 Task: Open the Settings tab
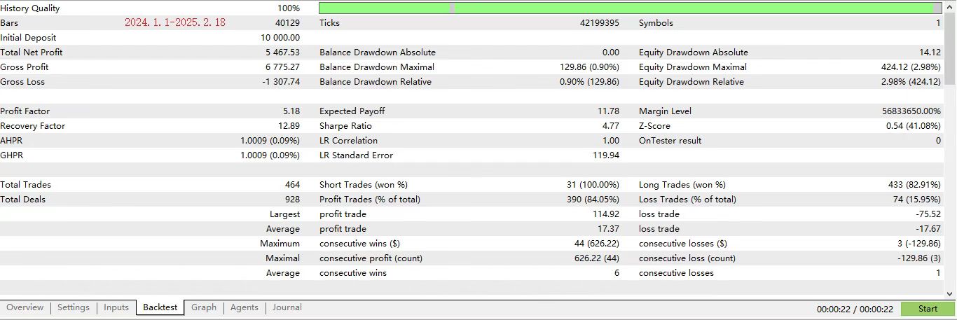coord(74,307)
